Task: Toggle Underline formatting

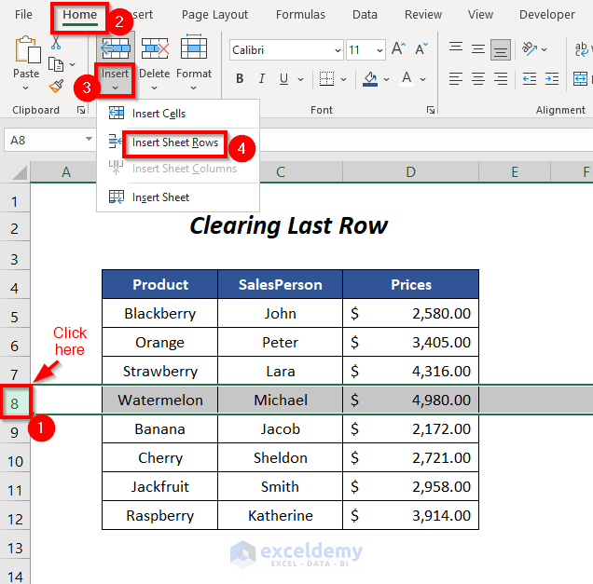Action: point(283,78)
